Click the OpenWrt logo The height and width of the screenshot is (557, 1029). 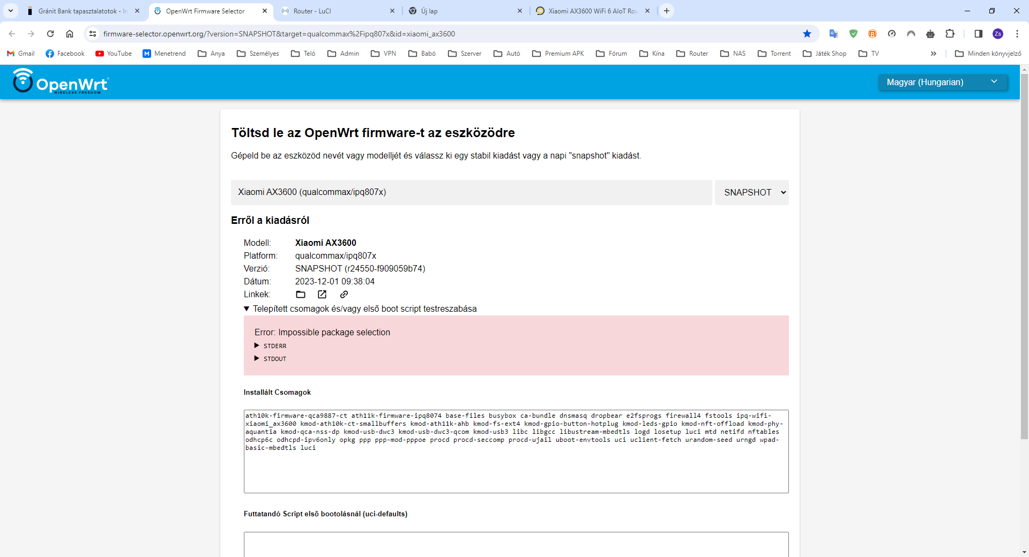click(x=61, y=81)
